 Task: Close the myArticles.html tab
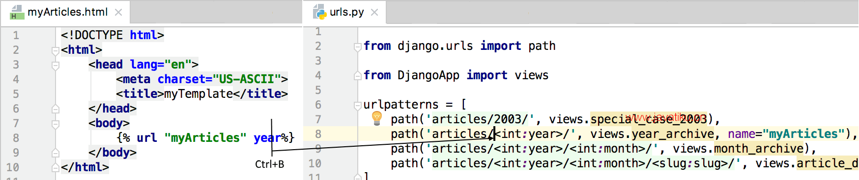118,12
